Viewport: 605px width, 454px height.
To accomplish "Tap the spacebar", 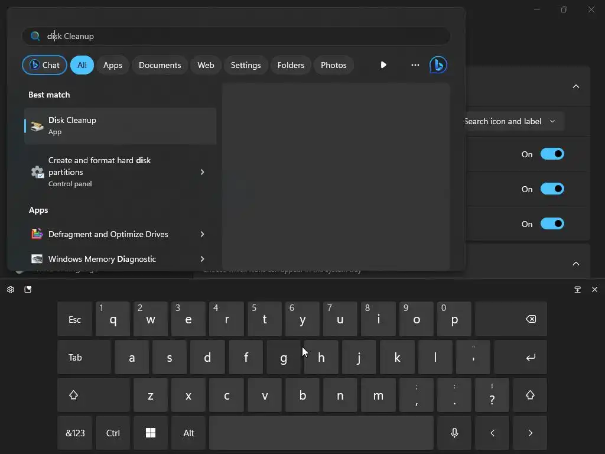I will (x=321, y=433).
